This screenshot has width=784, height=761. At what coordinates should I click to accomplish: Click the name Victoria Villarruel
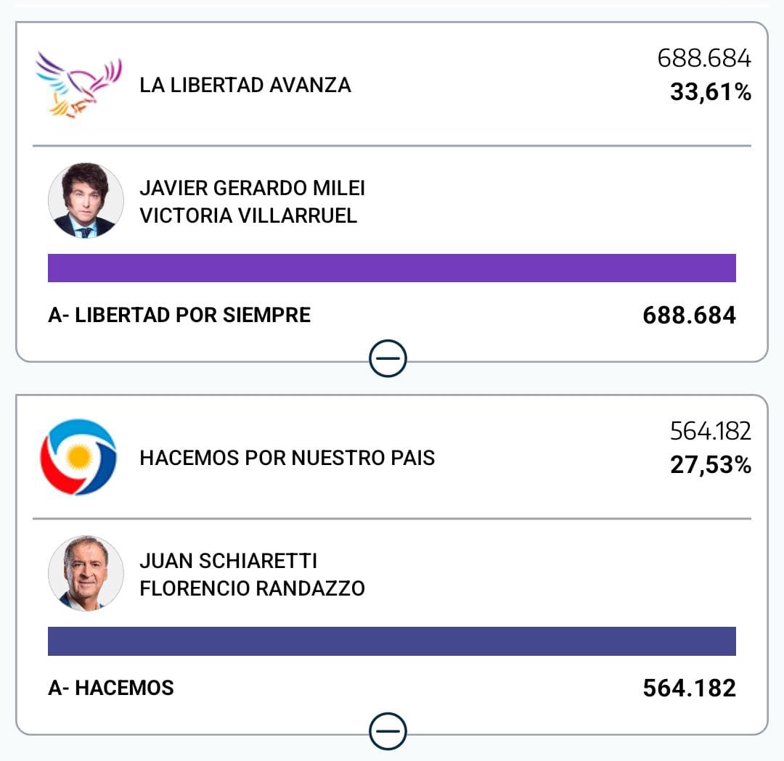248,216
